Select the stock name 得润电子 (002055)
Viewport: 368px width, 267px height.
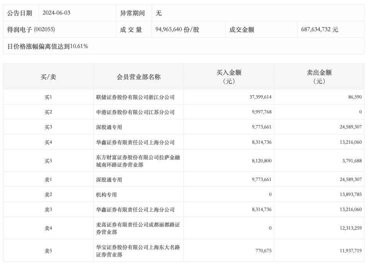pos(29,30)
